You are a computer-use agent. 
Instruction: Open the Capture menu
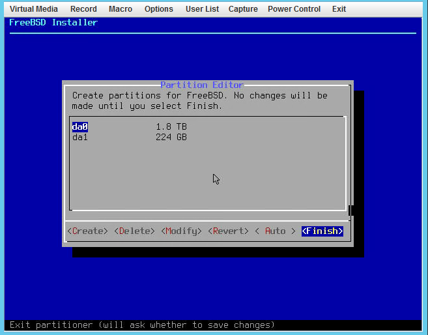point(243,9)
